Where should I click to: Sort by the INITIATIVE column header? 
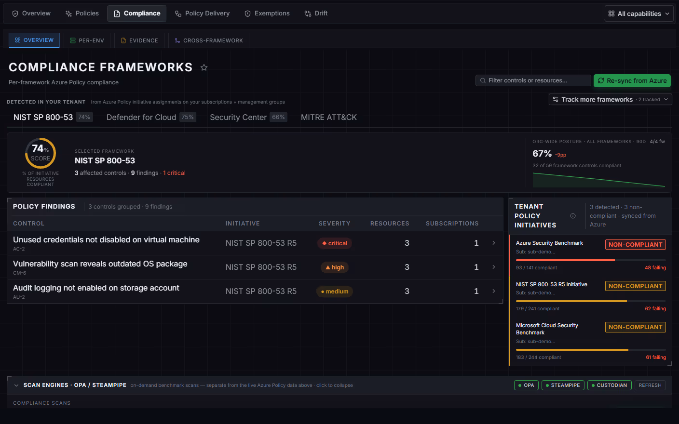pyautogui.click(x=243, y=224)
